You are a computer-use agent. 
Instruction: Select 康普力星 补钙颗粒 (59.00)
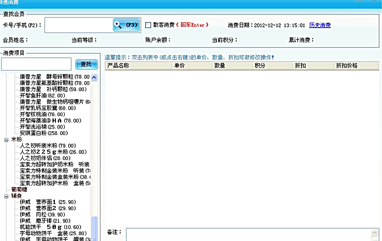pos(53,89)
